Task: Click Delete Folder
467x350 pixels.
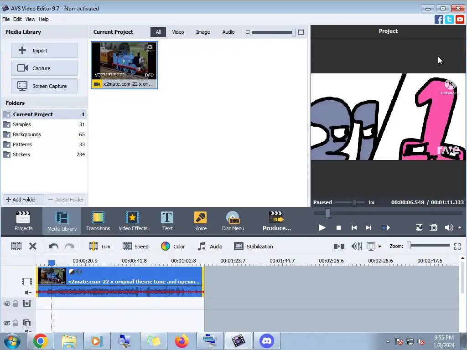Action: 66,200
